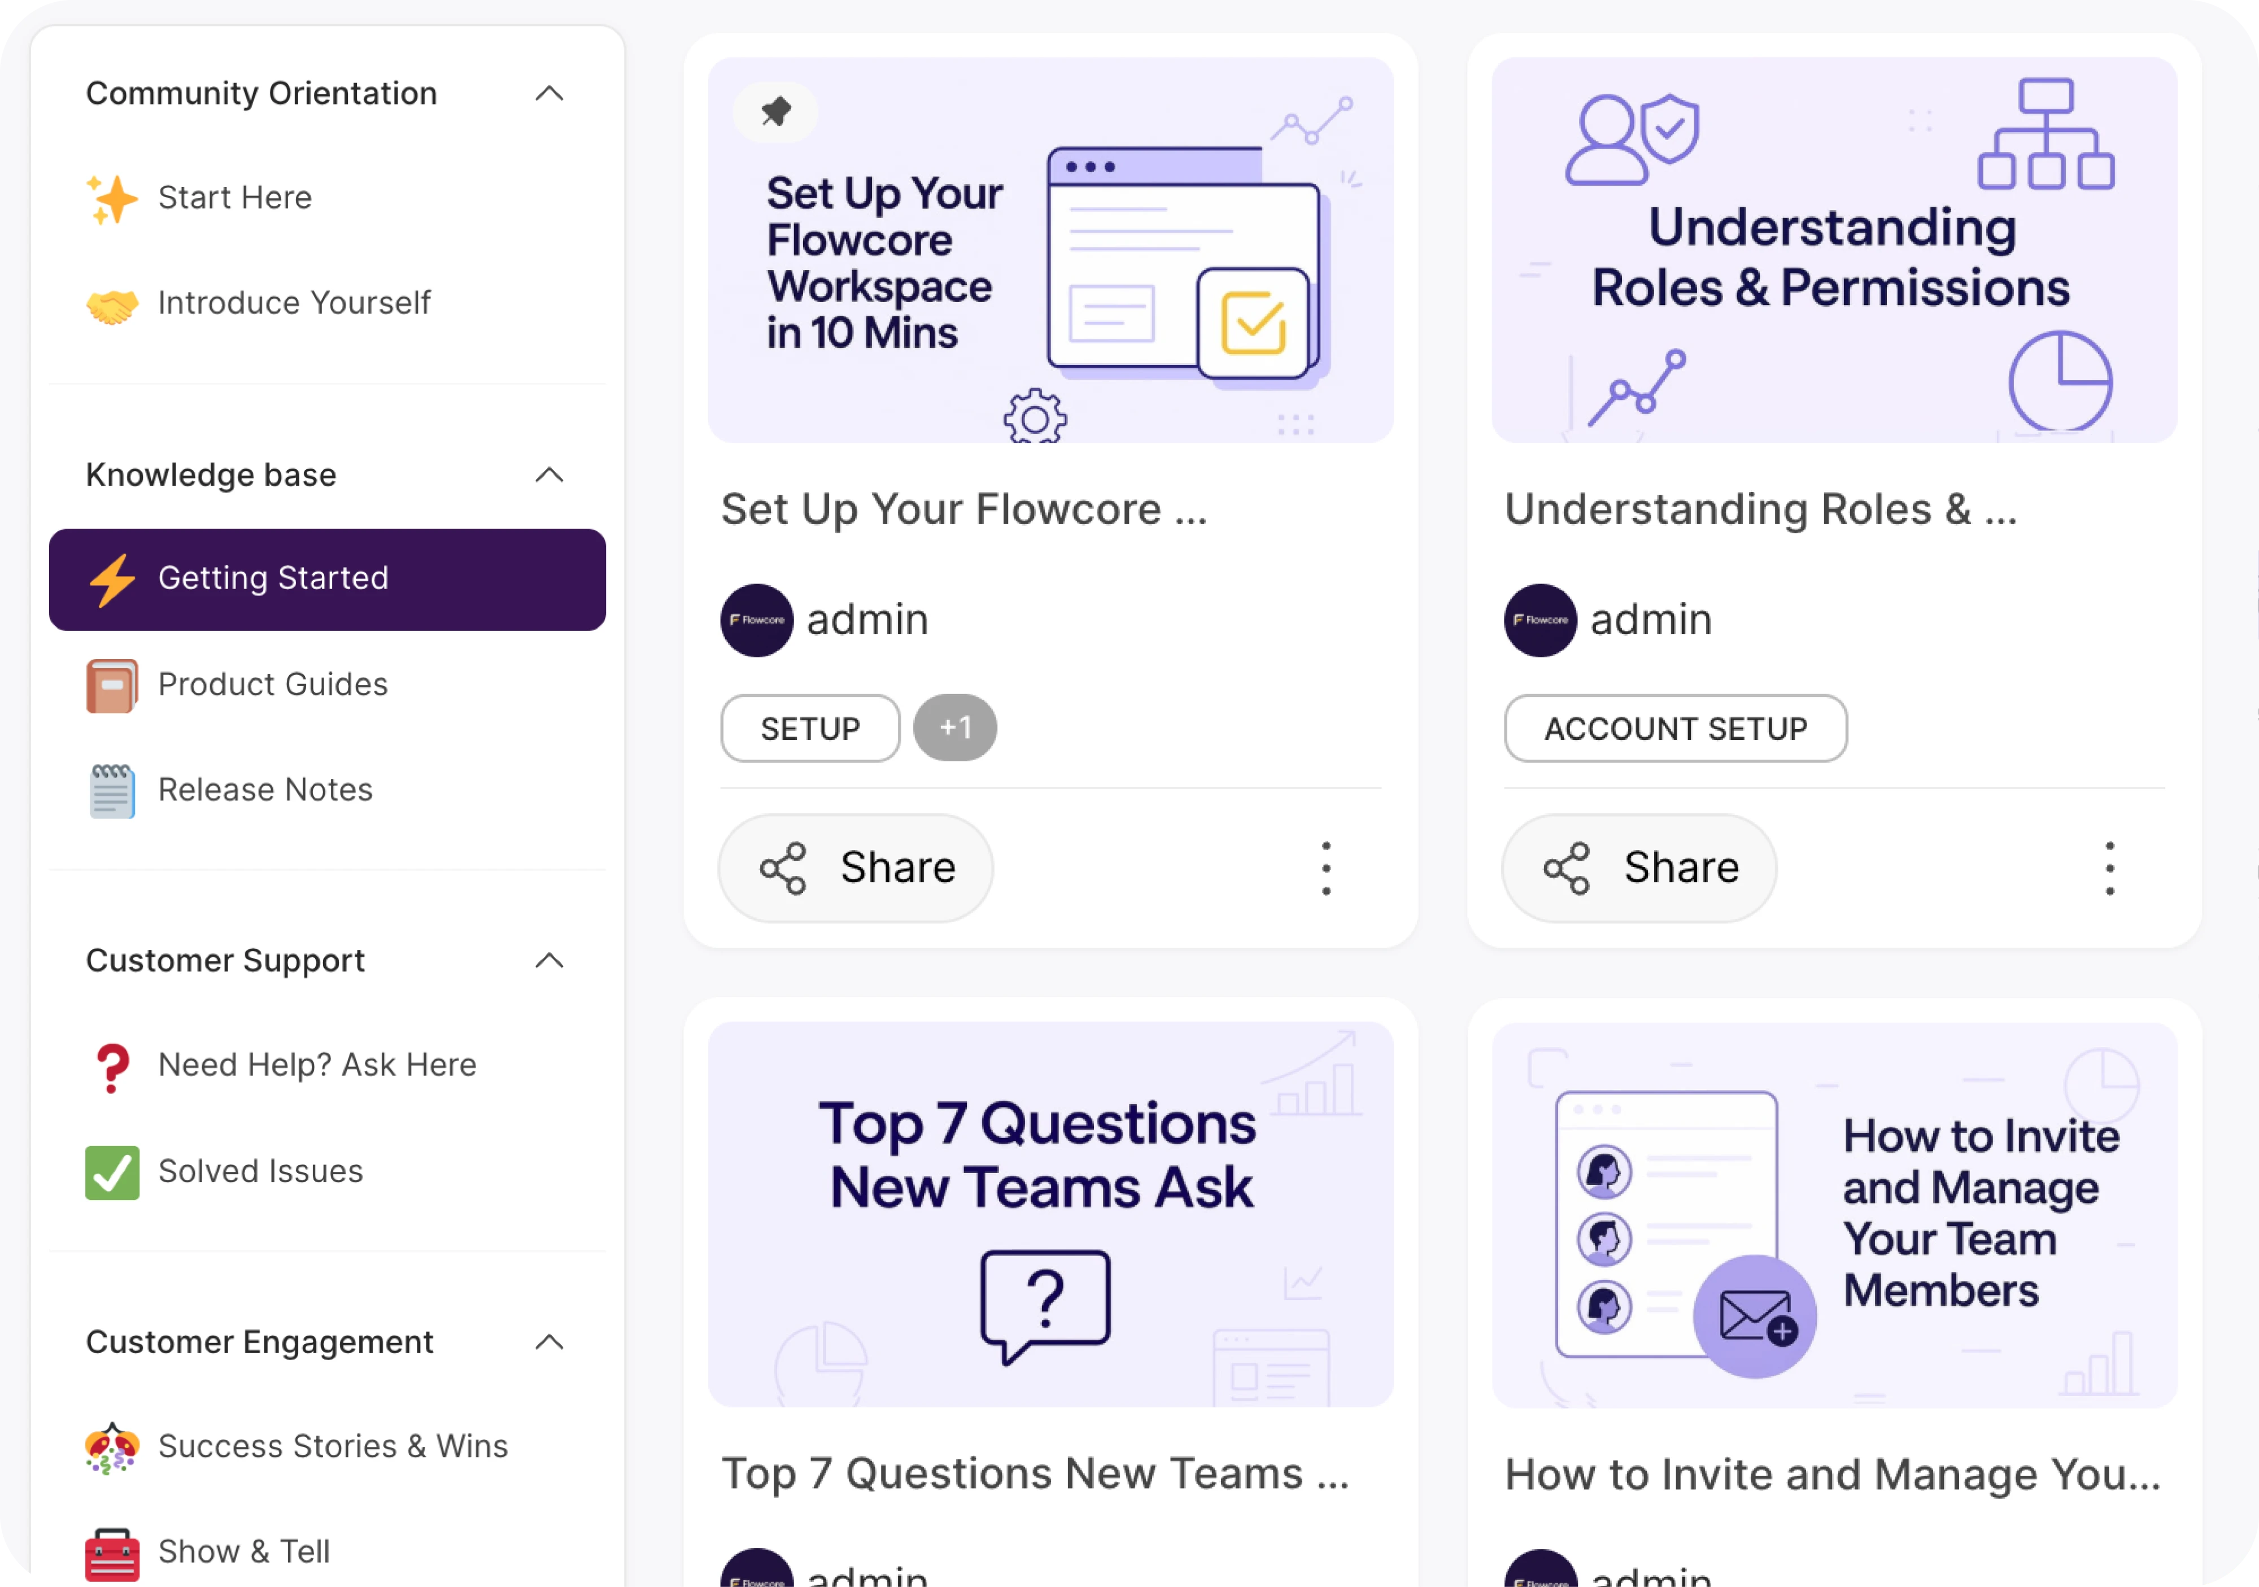Click the admin avatar on first post
The image size is (2259, 1587).
[x=756, y=620]
